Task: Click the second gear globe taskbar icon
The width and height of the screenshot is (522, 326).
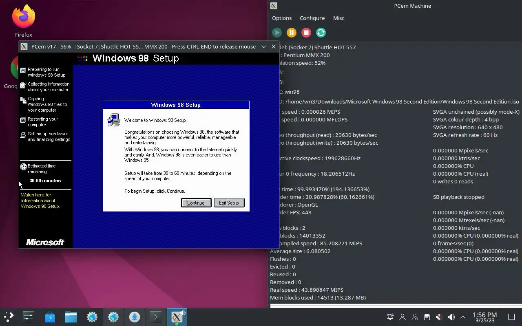Action: [x=113, y=317]
